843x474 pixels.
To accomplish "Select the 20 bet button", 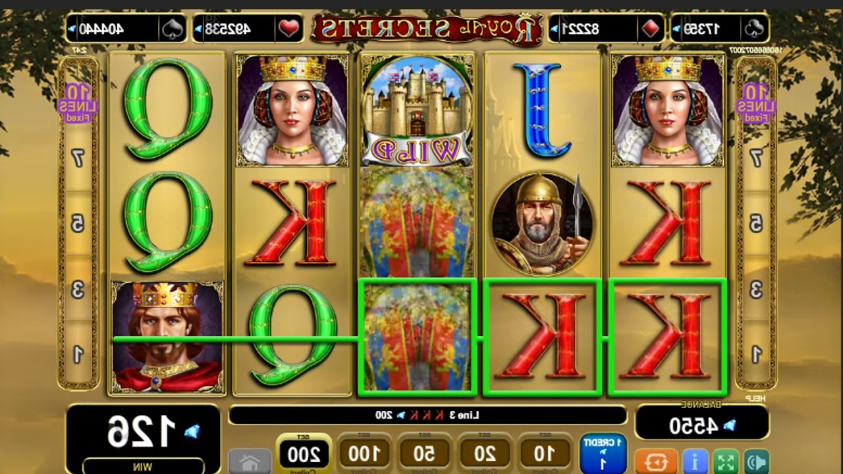I will click(484, 453).
